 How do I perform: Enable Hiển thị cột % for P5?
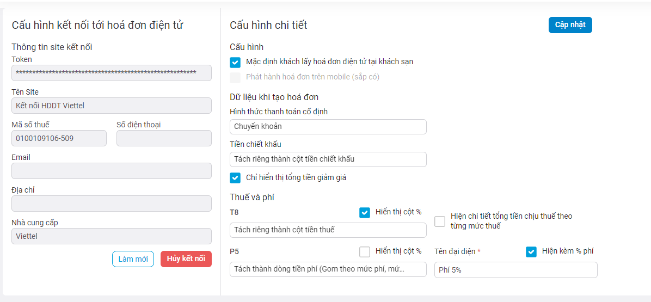pyautogui.click(x=365, y=252)
